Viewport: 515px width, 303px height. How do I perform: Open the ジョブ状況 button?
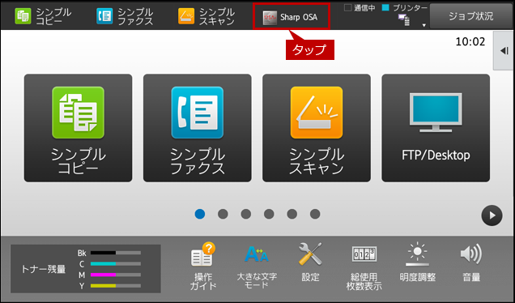point(471,16)
